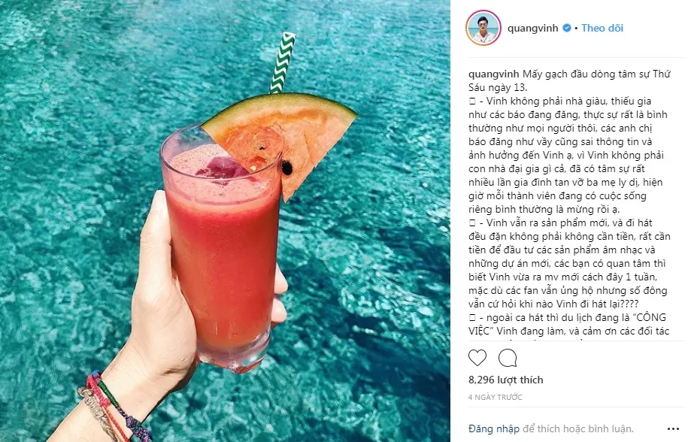
Task: Click the "để thích hoặc bình luận" comment prompt
Action: pos(578,428)
